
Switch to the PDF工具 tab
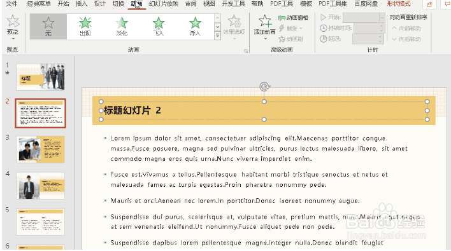tap(282, 4)
